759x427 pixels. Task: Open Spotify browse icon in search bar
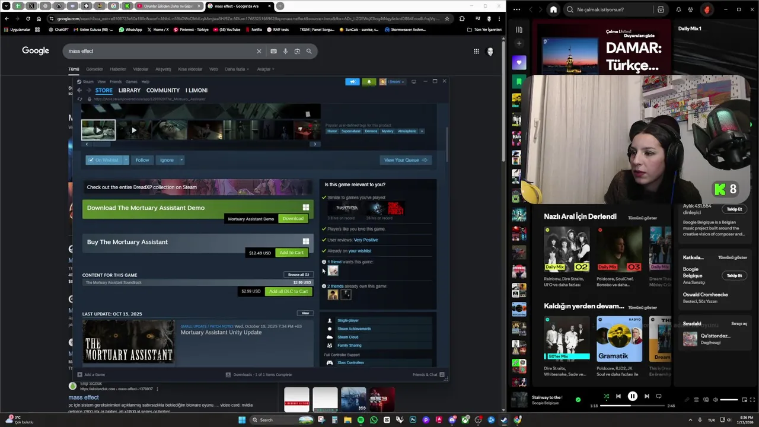coord(661,9)
